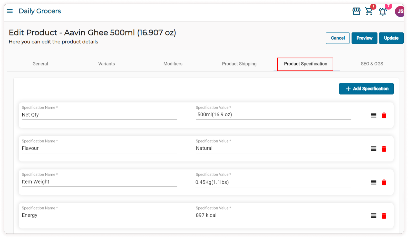Open the shopping cart
This screenshot has width=408, height=238.
tap(369, 12)
